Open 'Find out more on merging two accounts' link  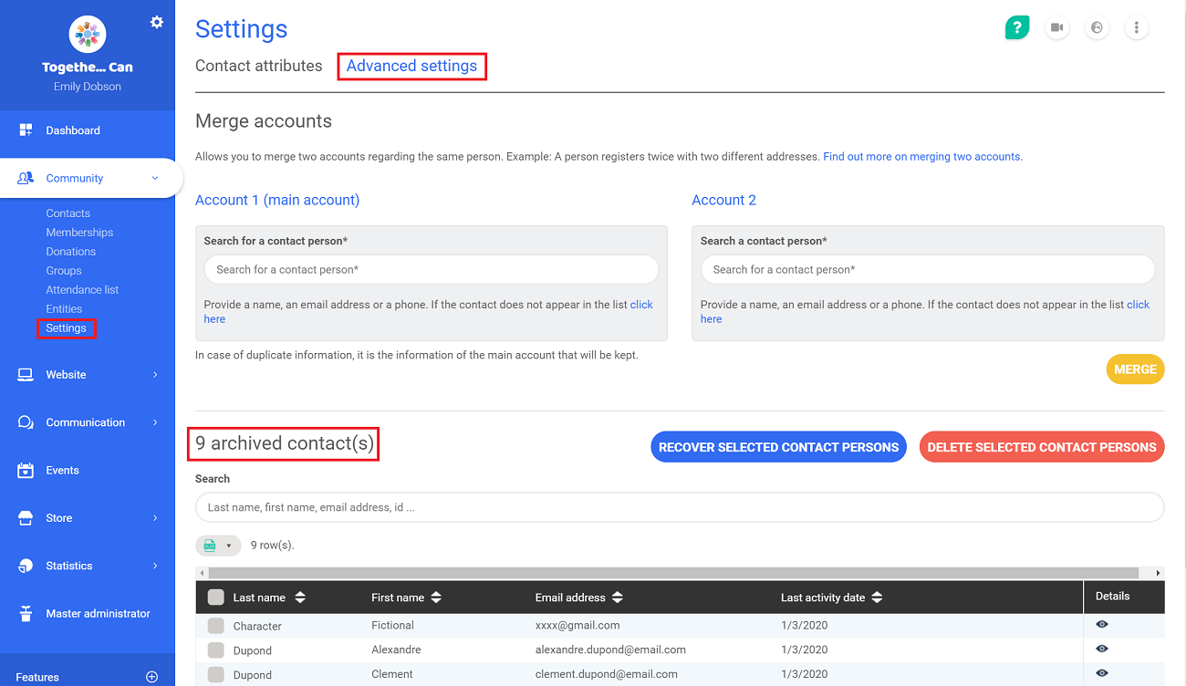pyautogui.click(x=922, y=157)
